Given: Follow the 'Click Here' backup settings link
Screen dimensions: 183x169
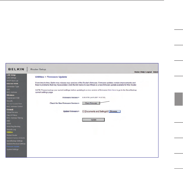Looking at the screenshot, I should coord(112,90).
